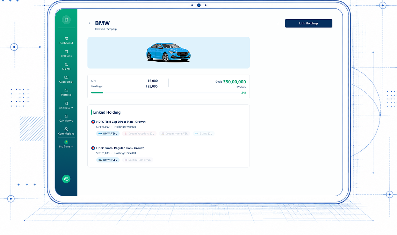Viewport: 397px width, 235px height.
Task: Collapse the sidebar with the panel toggle icon
Action: (66, 20)
